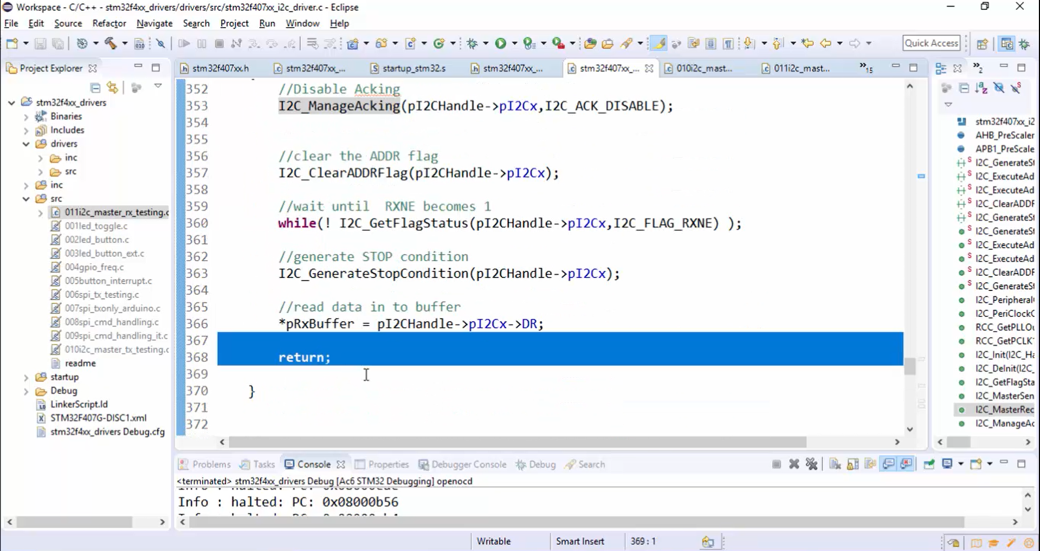Image resolution: width=1040 pixels, height=551 pixels.
Task: Collapse the stm32f4xx_drivers project node
Action: point(11,102)
